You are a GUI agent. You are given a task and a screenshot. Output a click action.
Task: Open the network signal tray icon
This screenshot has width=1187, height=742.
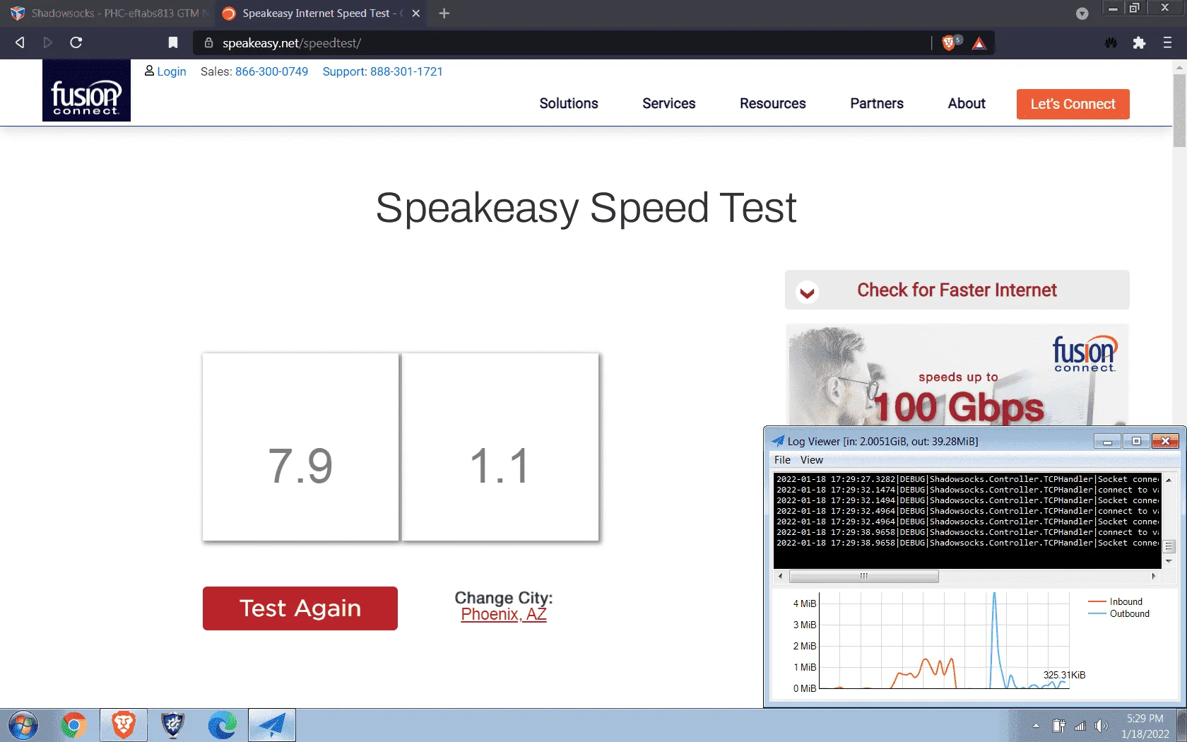[x=1080, y=726]
